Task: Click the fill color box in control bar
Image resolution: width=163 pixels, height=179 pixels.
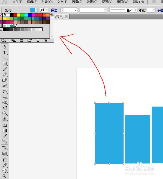Action: click(x=32, y=10)
